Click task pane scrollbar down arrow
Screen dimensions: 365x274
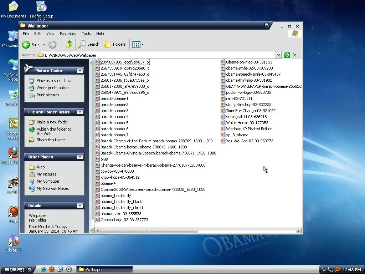tap(92, 230)
